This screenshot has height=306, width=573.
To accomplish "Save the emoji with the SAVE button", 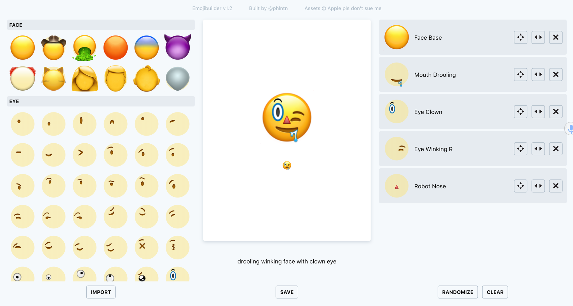I will (287, 292).
